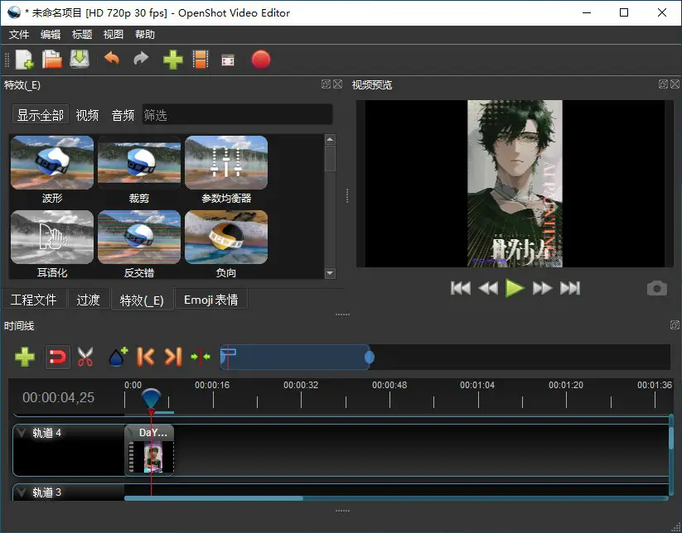Collapse the 轨道 4 track

pos(22,432)
